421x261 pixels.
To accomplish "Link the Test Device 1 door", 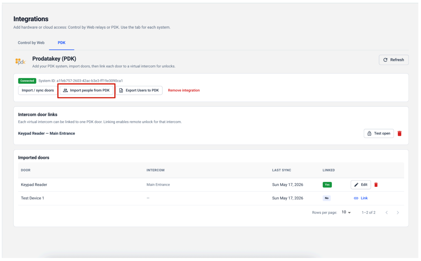I will (x=360, y=198).
